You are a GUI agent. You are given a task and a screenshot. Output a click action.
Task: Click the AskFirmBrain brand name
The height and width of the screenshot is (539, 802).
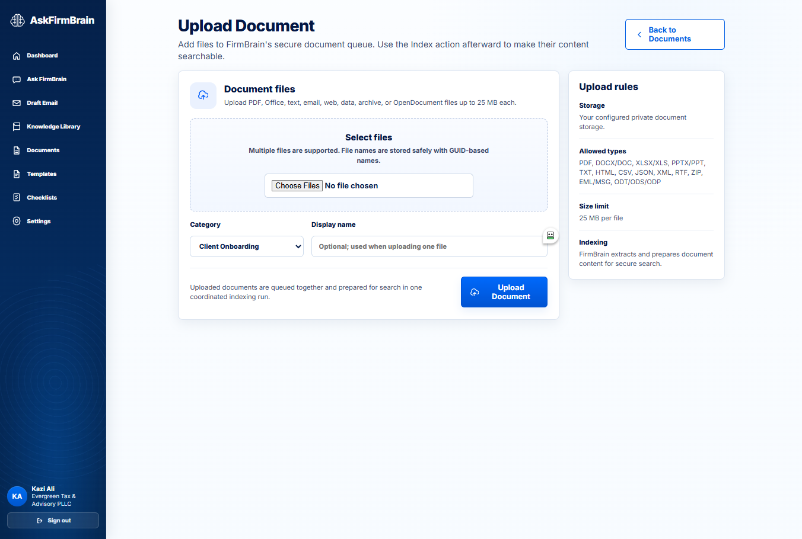pyautogui.click(x=62, y=20)
